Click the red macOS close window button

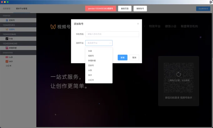[x=2, y=2]
